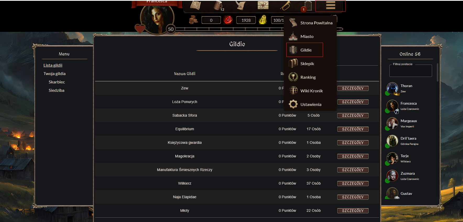Collapse the hamburger menu dropdown
Screen dimensions: 463x222
tap(330, 5)
